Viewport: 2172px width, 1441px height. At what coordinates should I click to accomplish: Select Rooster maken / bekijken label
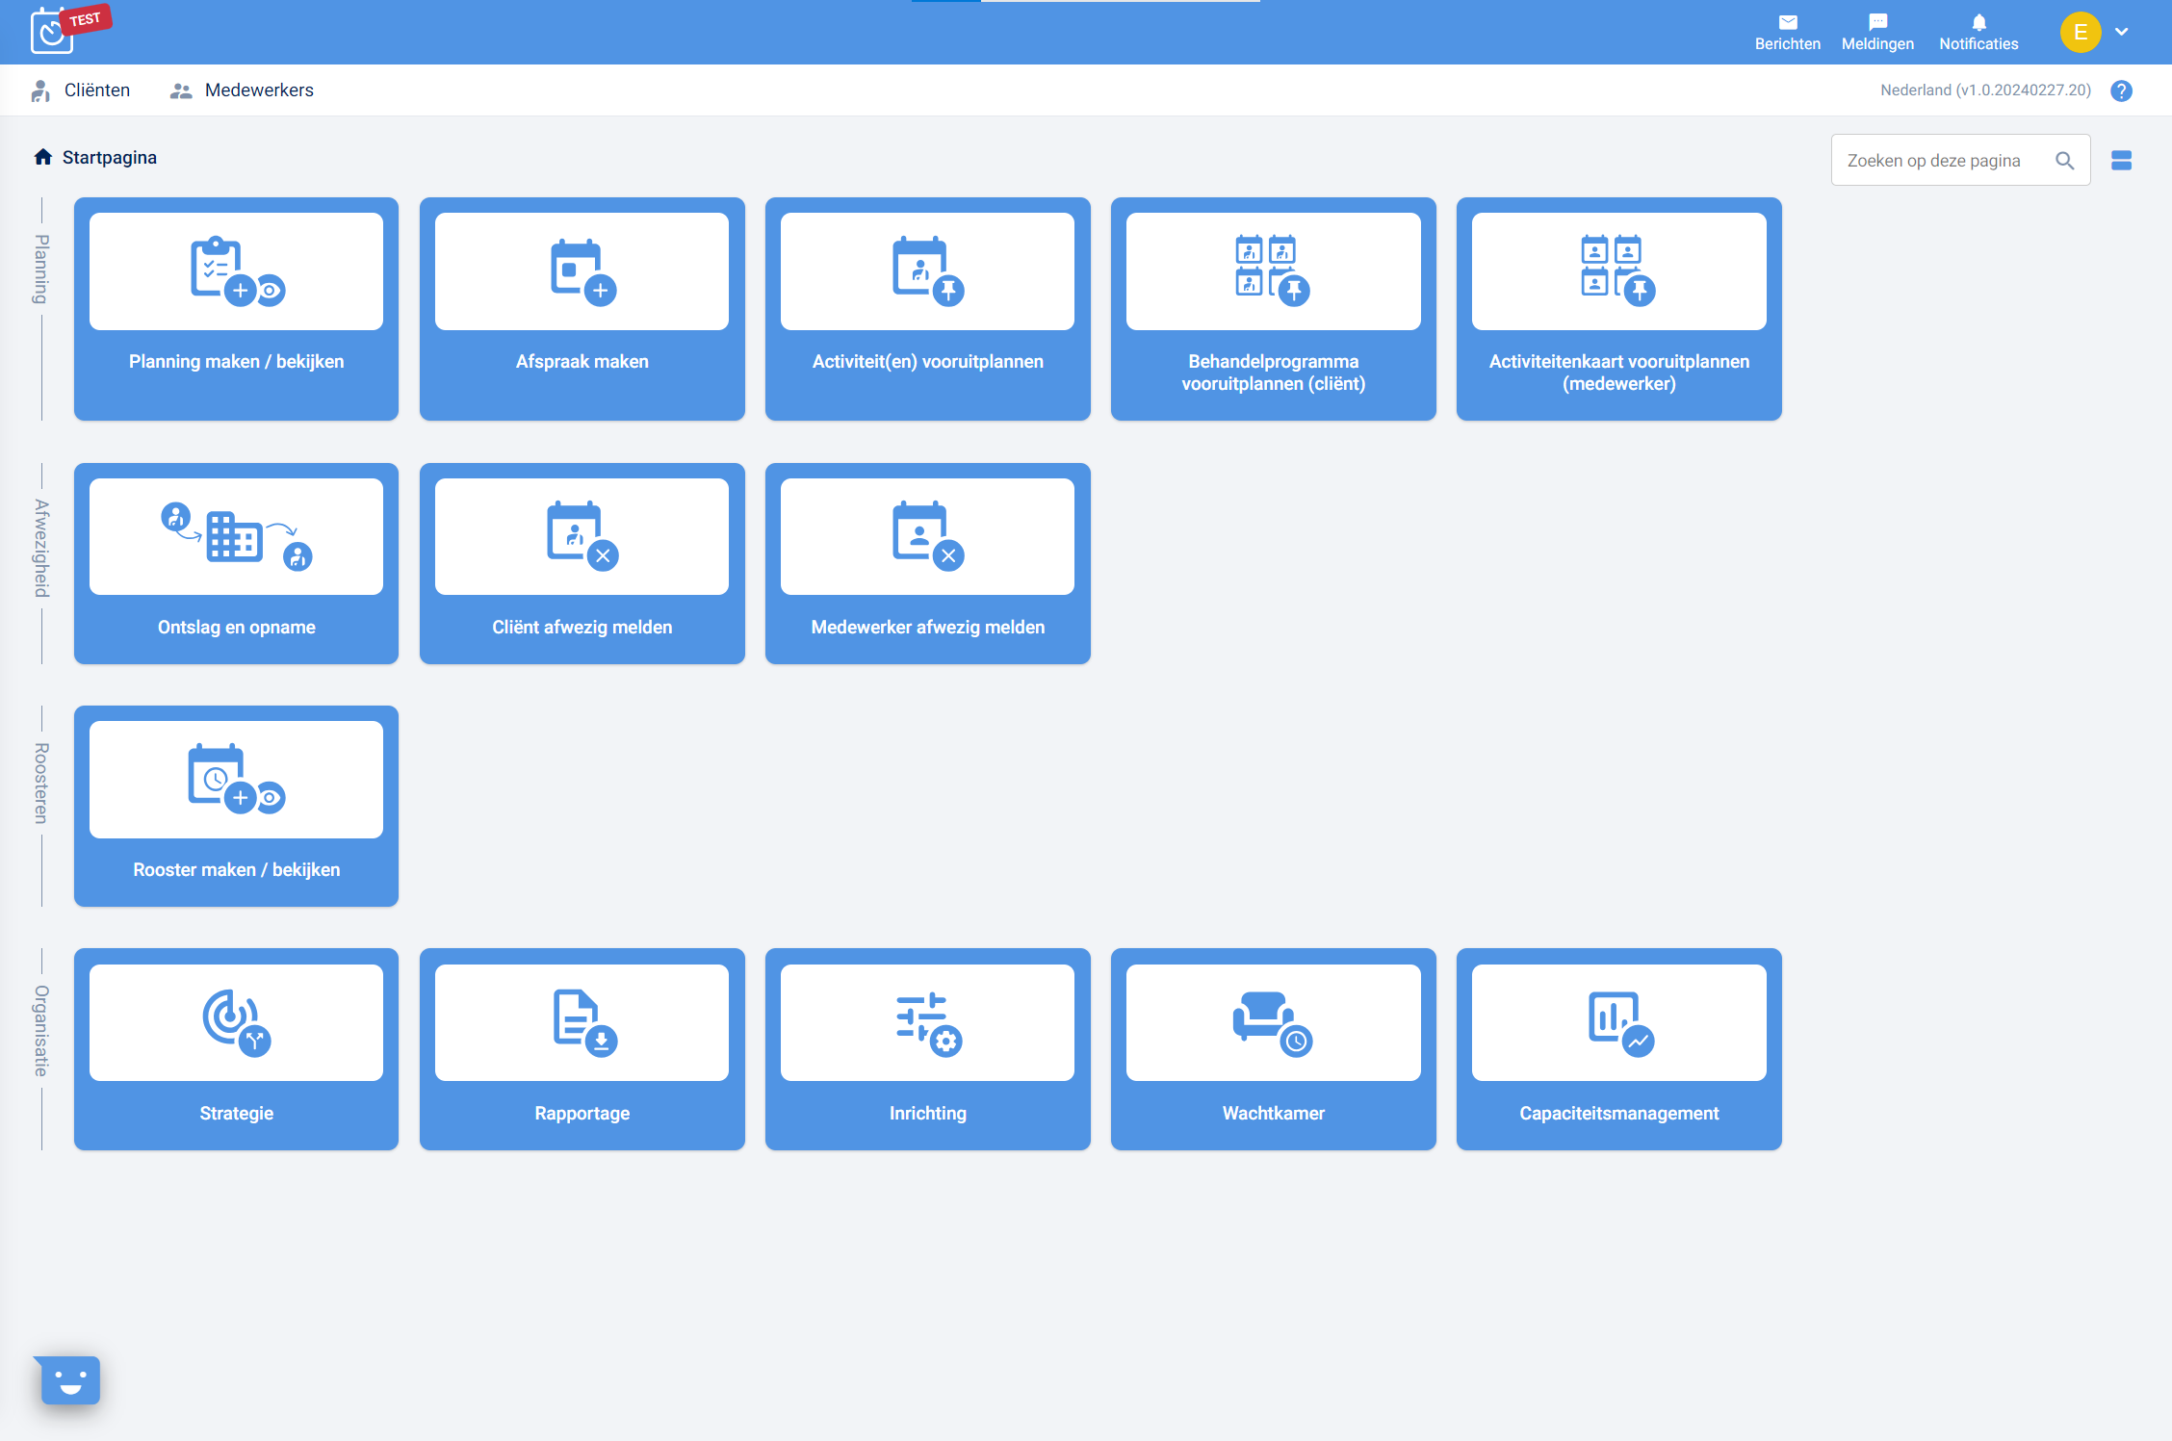(237, 870)
